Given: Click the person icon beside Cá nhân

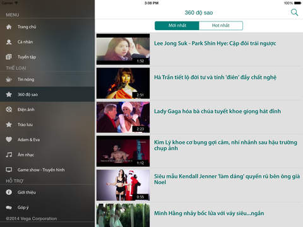Looking at the screenshot, I should (x=9, y=42).
